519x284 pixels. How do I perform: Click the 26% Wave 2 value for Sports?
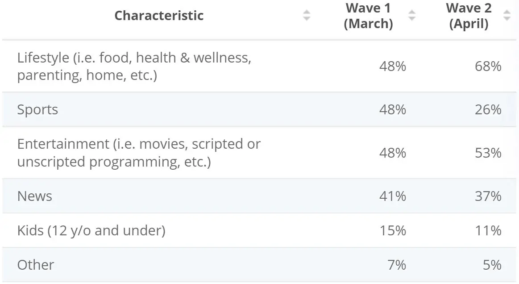coord(488,110)
